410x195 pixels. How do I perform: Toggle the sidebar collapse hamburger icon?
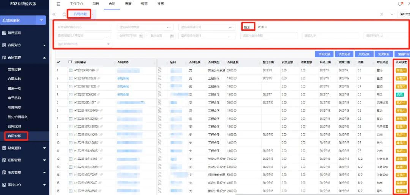[58, 4]
